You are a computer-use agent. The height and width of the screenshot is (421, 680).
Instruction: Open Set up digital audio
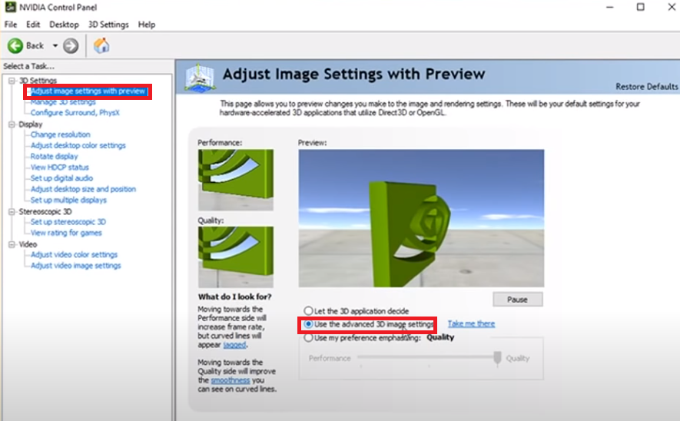point(61,178)
